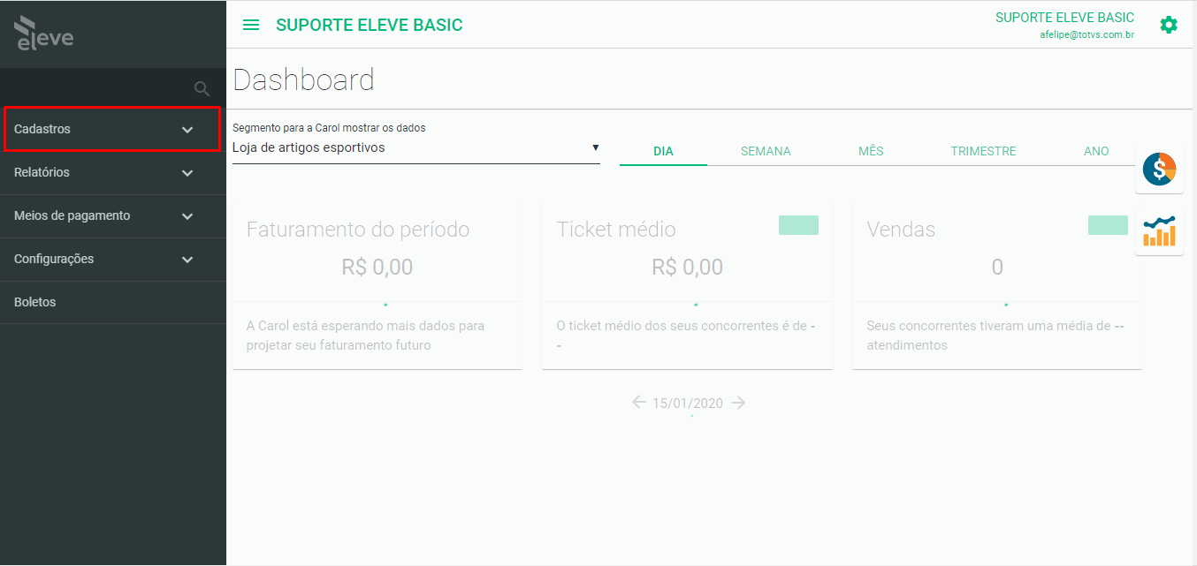Open the hamburger menu icon
This screenshot has height=566, width=1197.
251,25
